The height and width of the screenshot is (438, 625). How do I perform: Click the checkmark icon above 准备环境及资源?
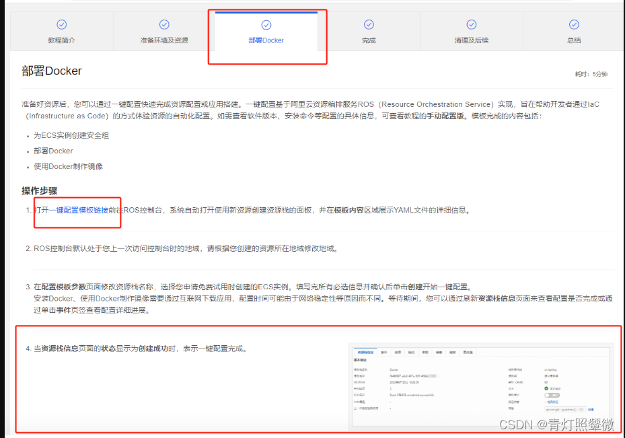point(164,25)
